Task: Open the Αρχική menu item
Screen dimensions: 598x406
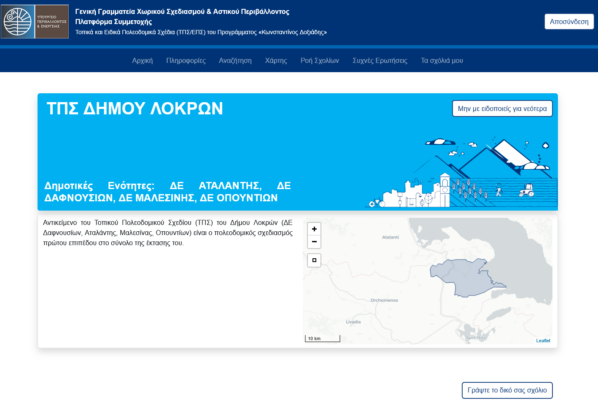Action: click(x=143, y=60)
